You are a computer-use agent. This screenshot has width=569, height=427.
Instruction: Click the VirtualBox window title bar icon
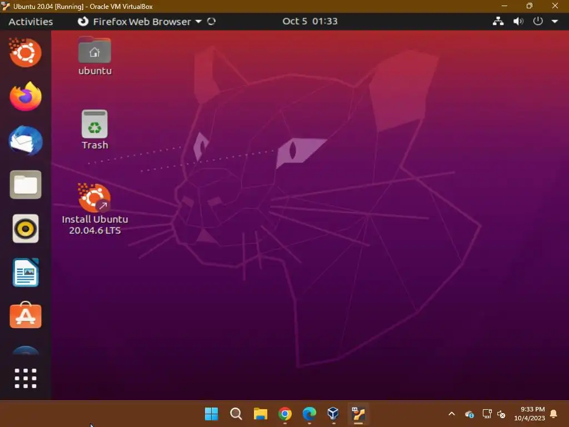[6, 6]
